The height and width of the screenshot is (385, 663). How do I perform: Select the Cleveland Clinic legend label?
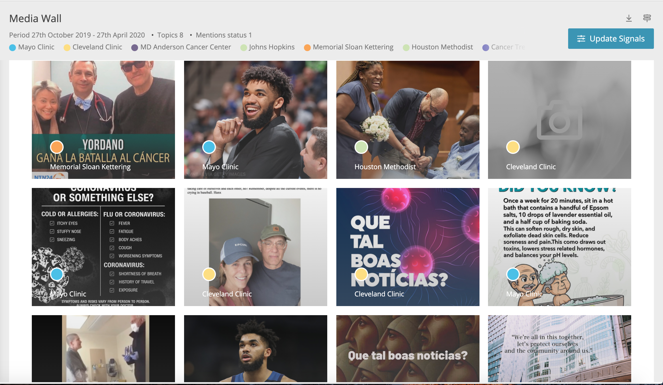[x=97, y=47]
